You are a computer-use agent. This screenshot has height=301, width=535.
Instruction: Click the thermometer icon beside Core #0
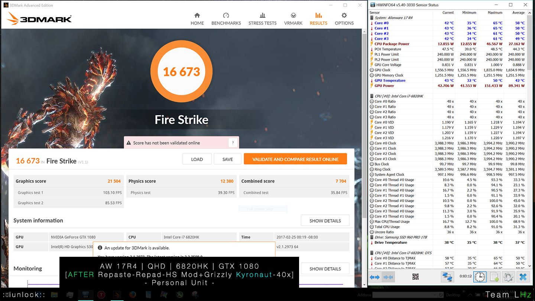(372, 23)
